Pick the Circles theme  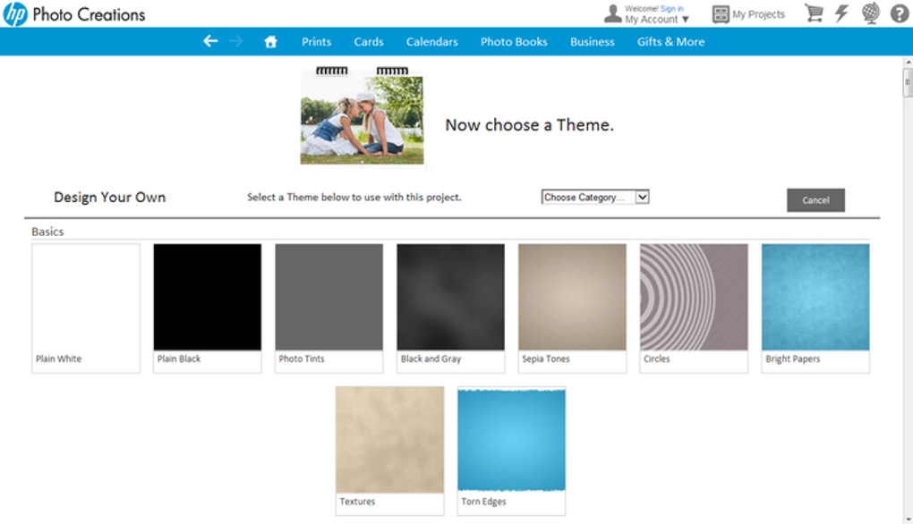click(x=694, y=308)
